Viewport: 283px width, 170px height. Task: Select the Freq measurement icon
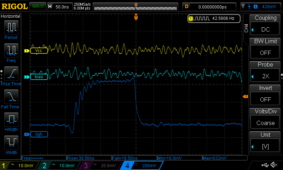11,50
